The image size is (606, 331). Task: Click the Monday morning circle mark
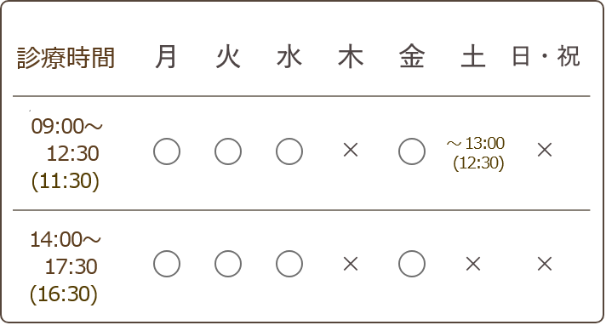click(x=167, y=151)
